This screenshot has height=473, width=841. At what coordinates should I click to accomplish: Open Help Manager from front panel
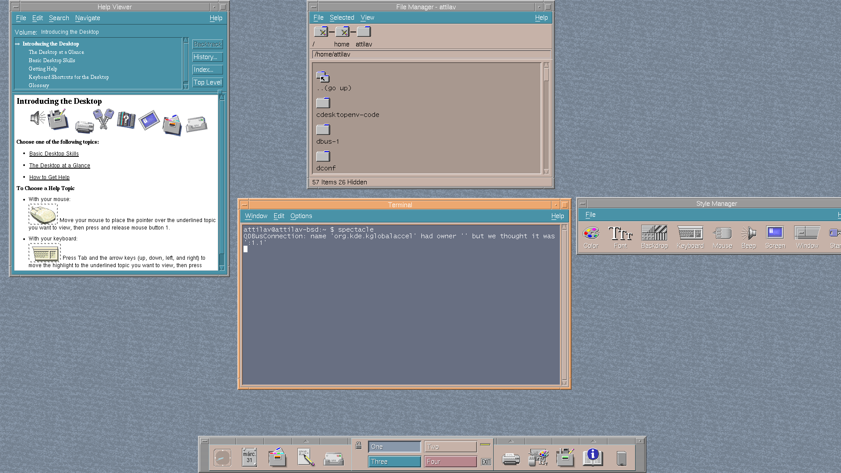(x=593, y=458)
